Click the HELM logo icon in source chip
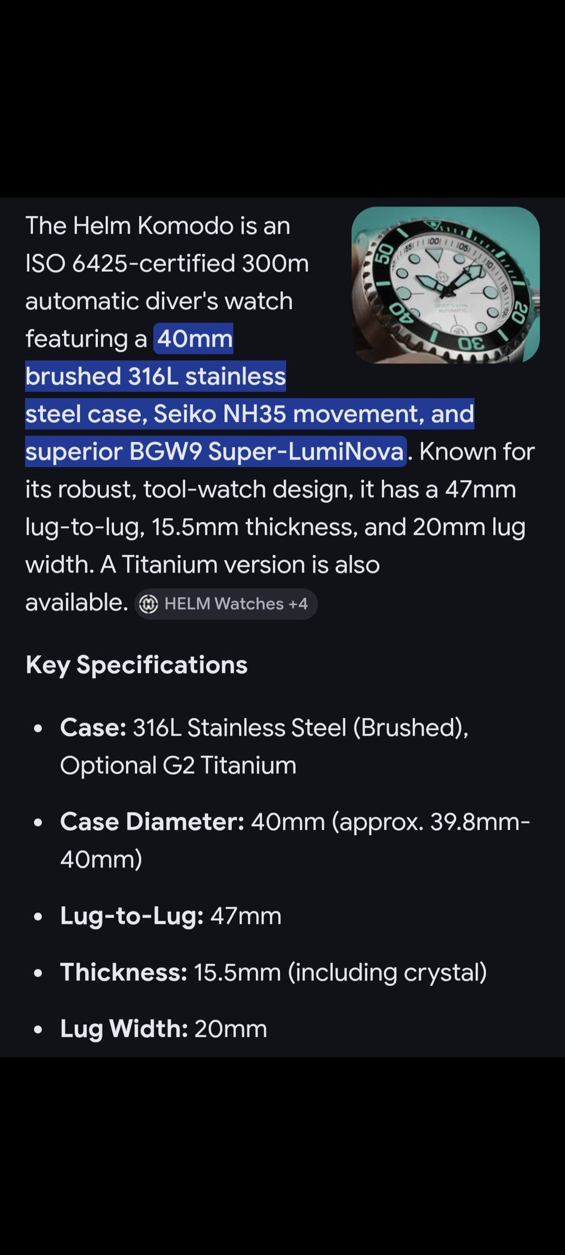 coord(148,604)
